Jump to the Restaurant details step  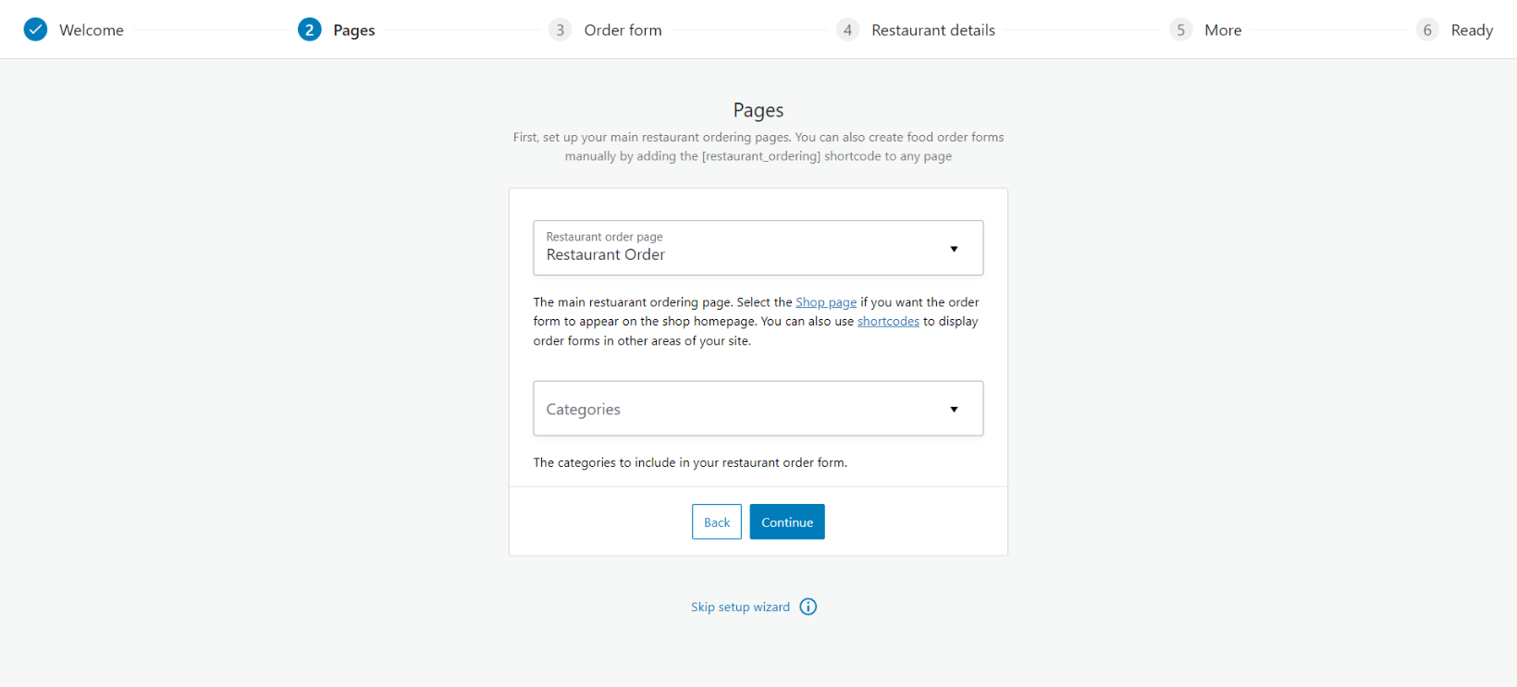932,31
